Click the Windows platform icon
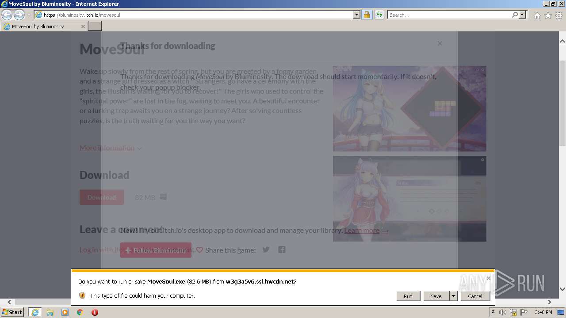Screen dimensions: 566x318 click(x=163, y=197)
